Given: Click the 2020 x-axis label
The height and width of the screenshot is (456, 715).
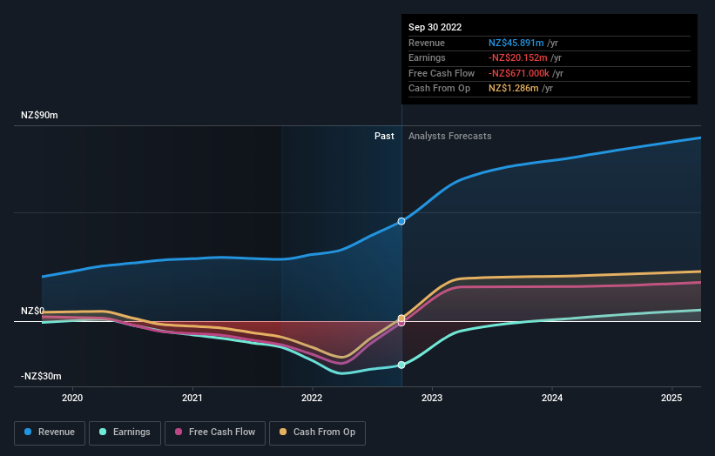Looking at the screenshot, I should pos(72,398).
